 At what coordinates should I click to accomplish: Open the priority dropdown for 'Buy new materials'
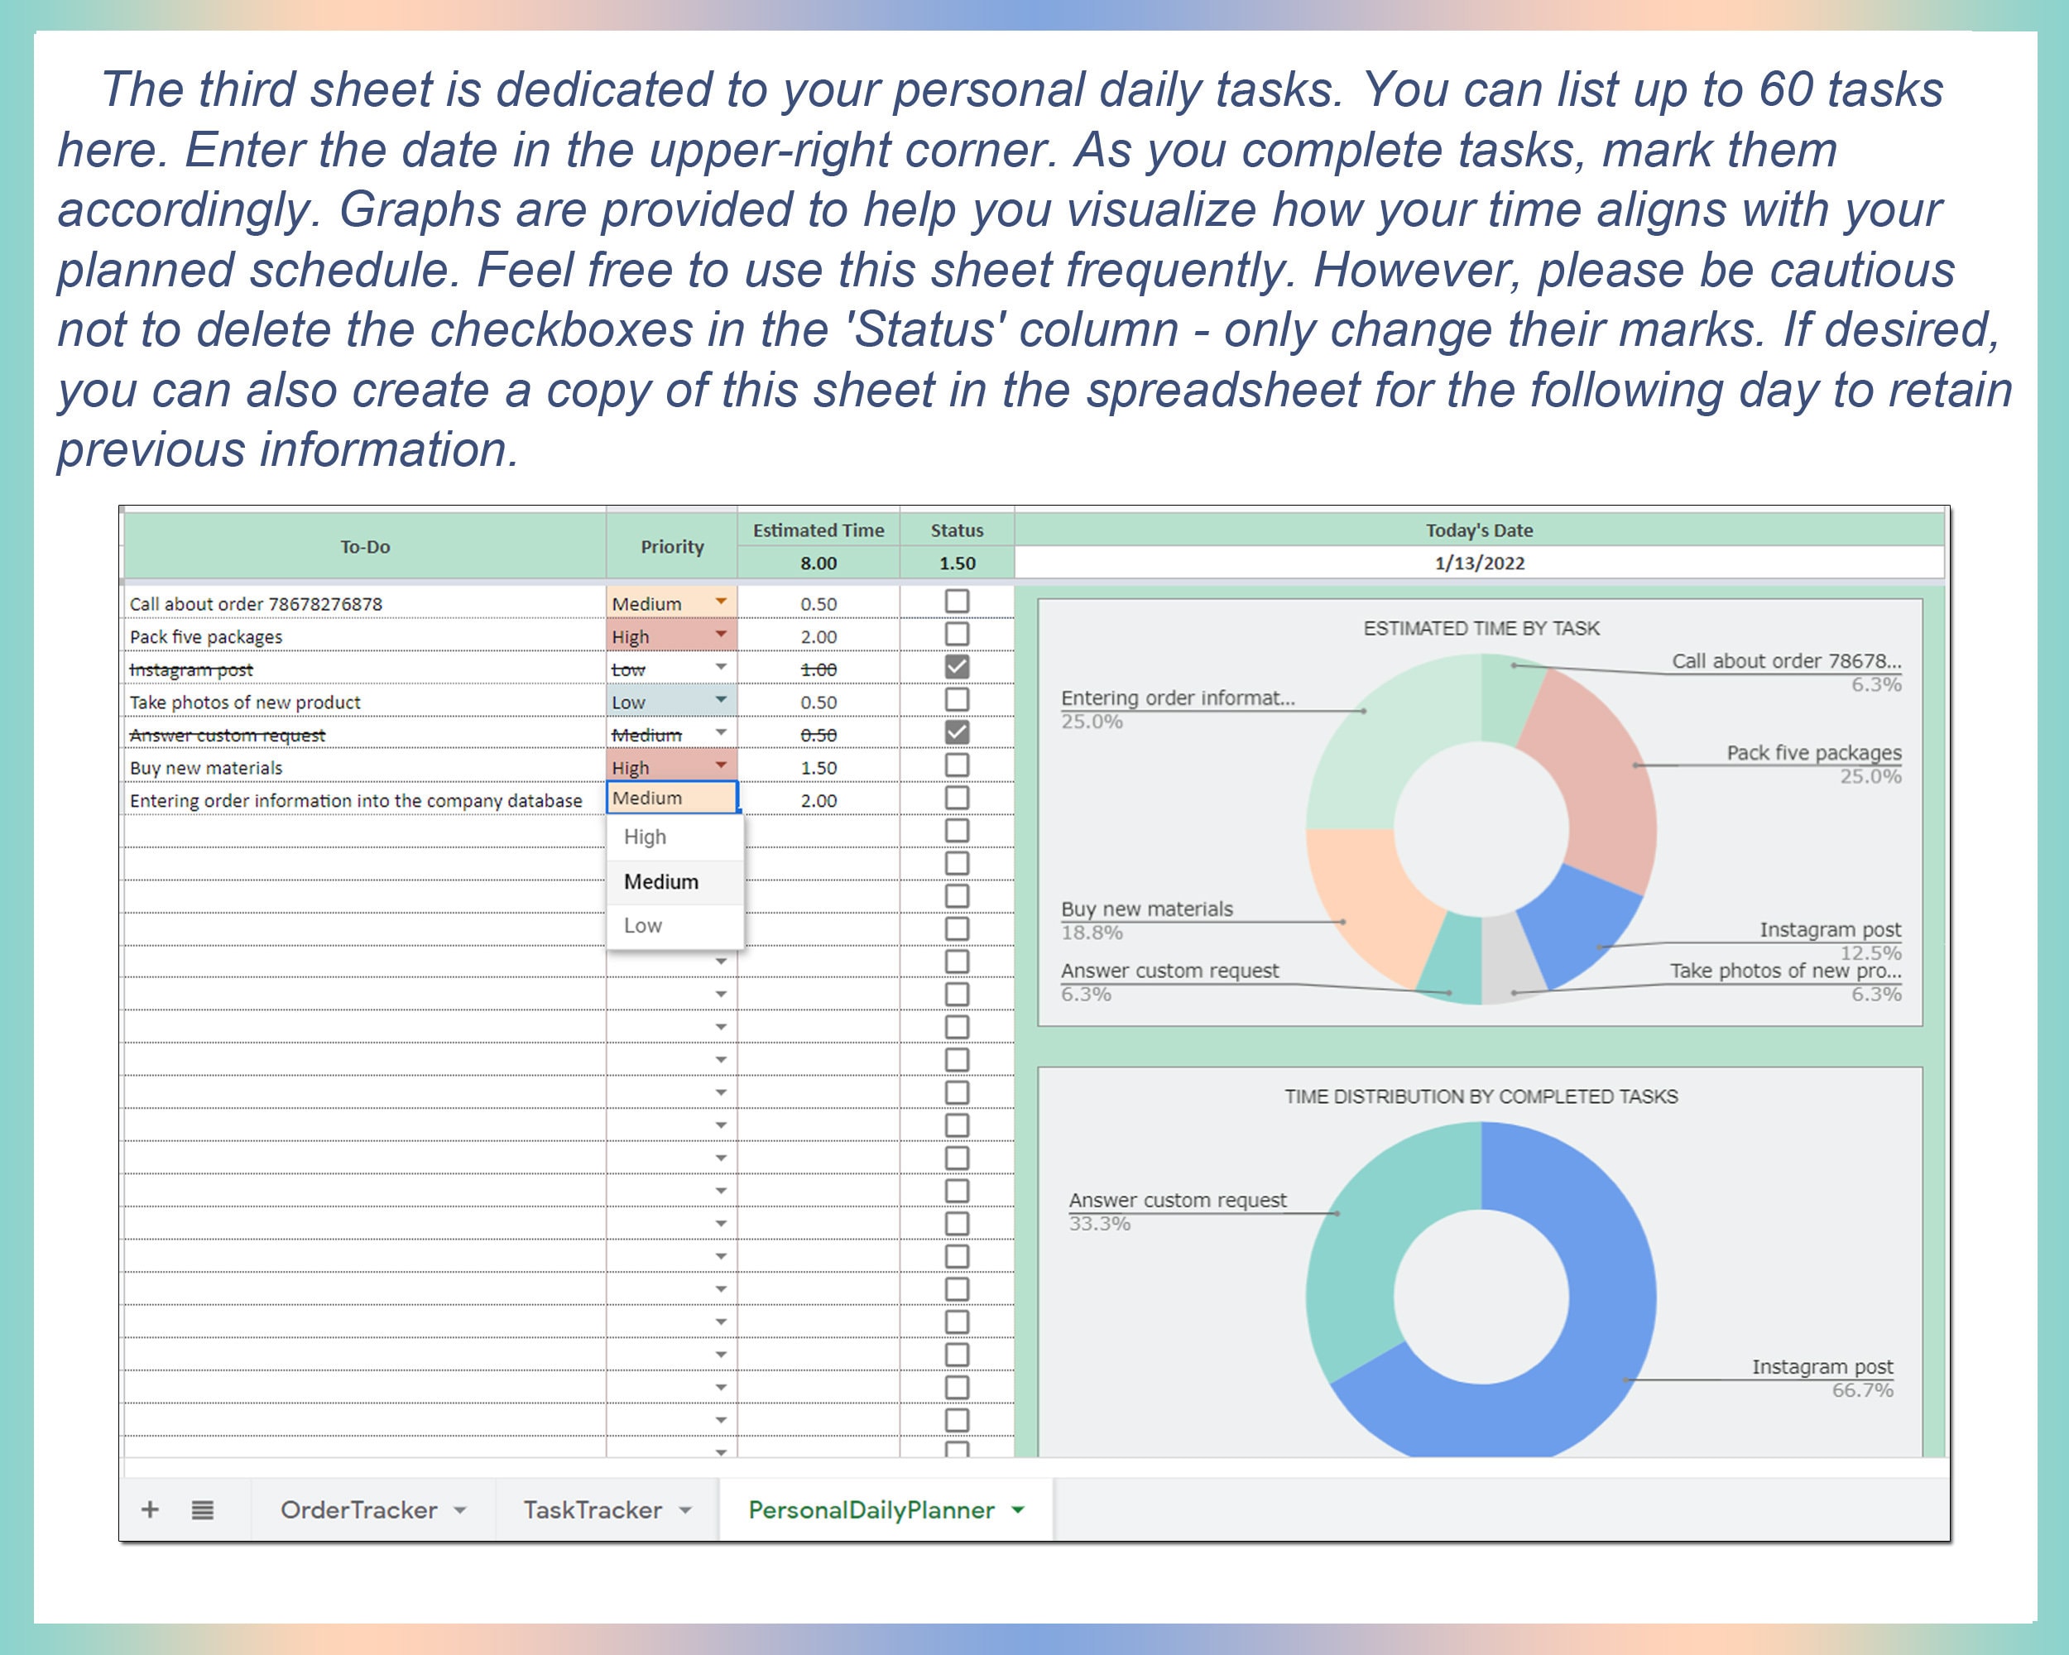(x=720, y=766)
